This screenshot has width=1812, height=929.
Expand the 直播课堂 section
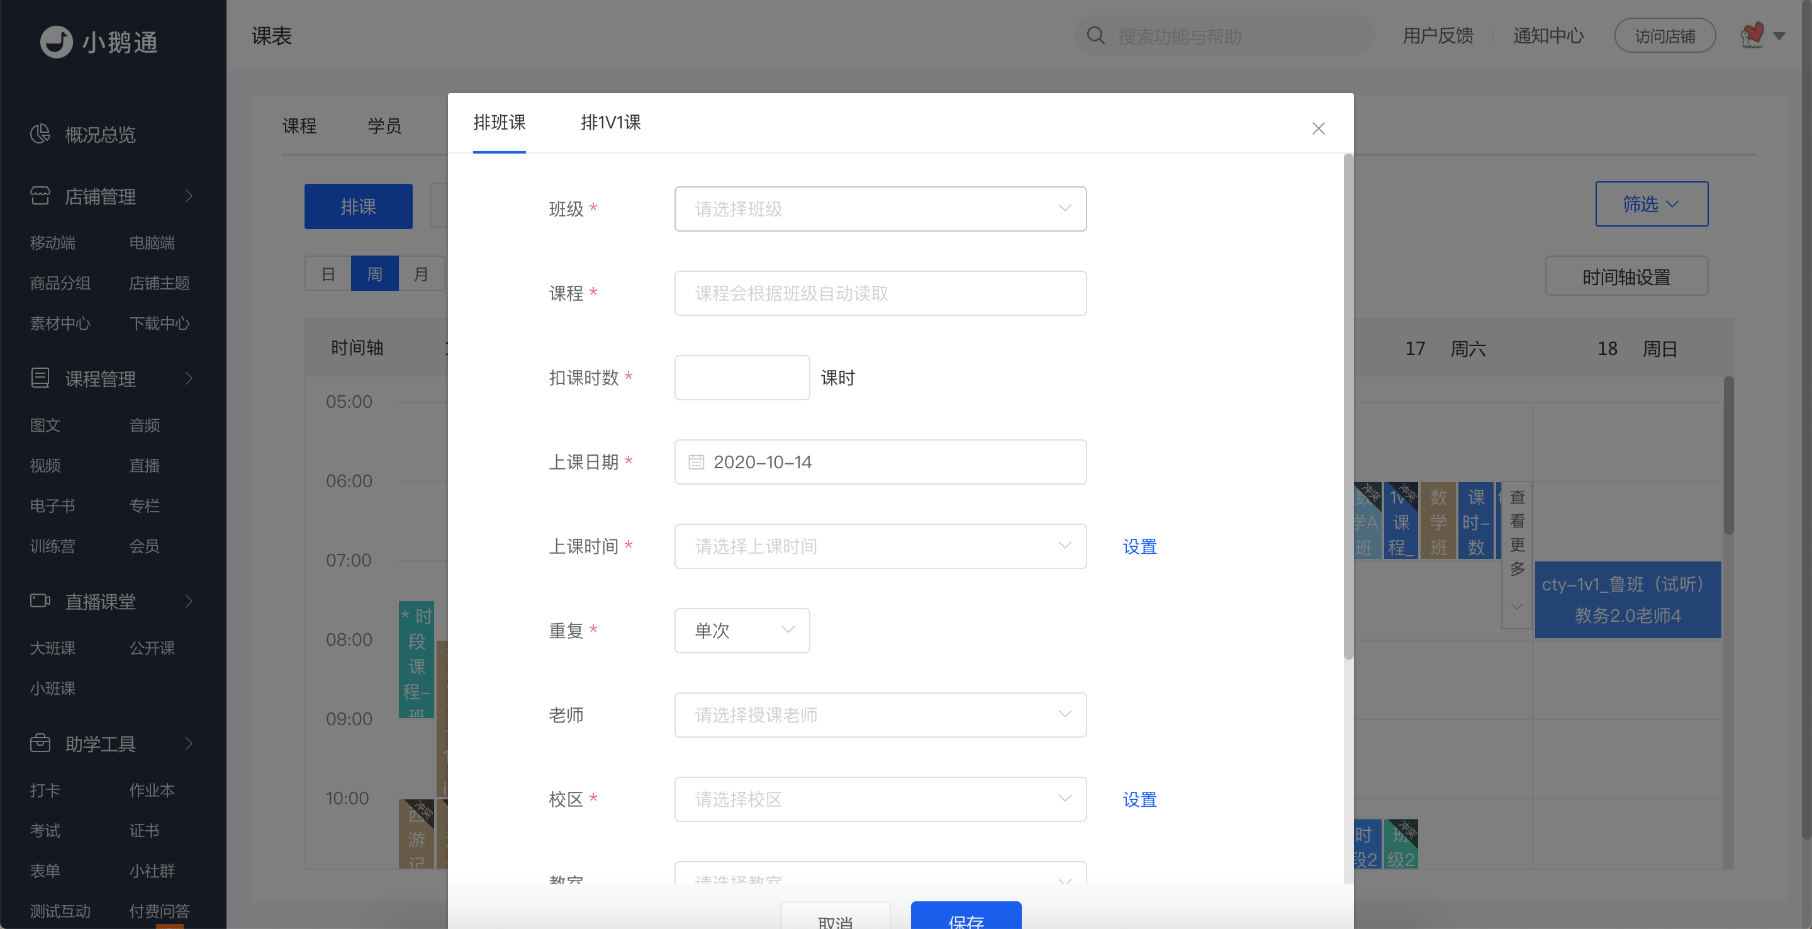point(189,601)
